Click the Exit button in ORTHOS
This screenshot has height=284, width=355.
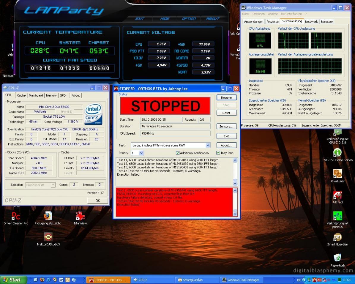(x=226, y=136)
